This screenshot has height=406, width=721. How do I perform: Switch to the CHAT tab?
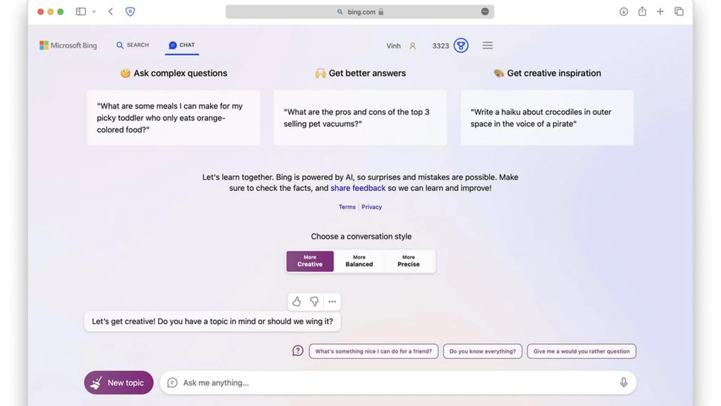point(181,45)
